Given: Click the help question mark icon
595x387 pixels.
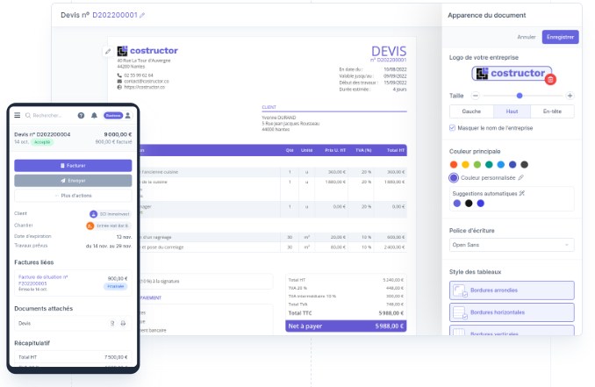Looking at the screenshot, I should click(x=81, y=115).
